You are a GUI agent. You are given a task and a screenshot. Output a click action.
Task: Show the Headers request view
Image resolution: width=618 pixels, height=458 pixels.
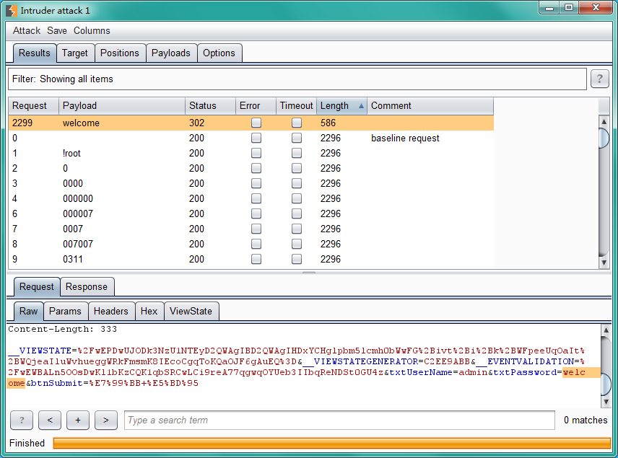tap(110, 311)
